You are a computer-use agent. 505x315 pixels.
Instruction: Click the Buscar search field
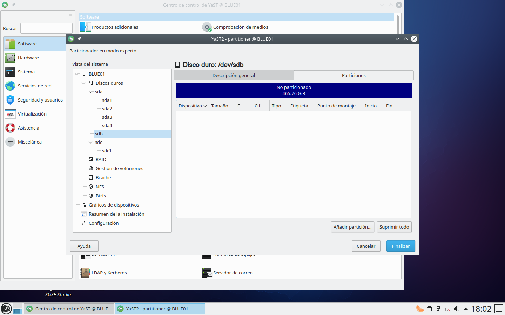(x=46, y=28)
